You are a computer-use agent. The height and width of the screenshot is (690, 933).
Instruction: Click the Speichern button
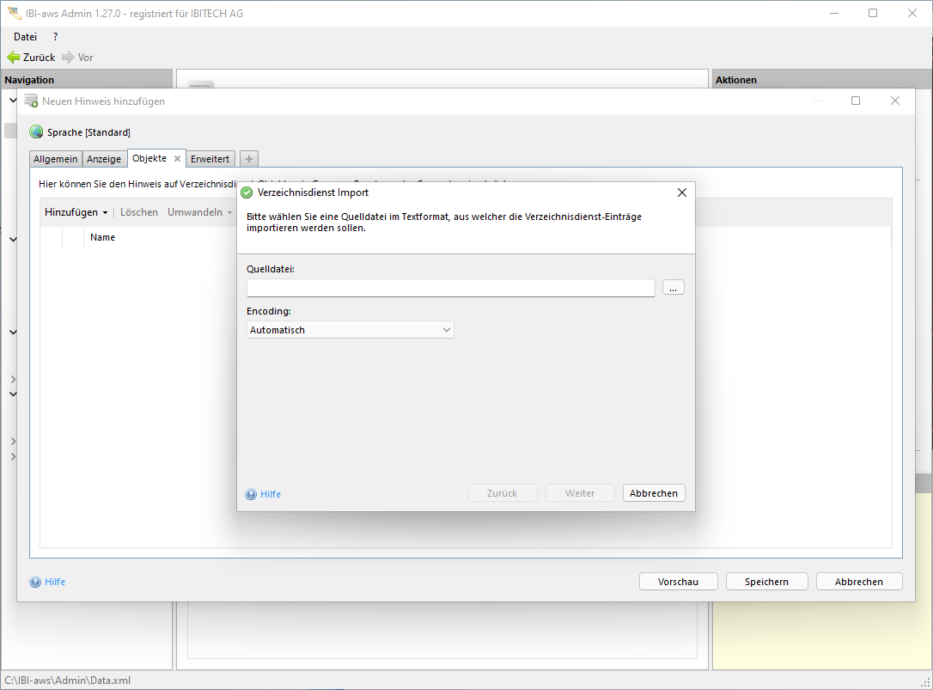tap(766, 582)
